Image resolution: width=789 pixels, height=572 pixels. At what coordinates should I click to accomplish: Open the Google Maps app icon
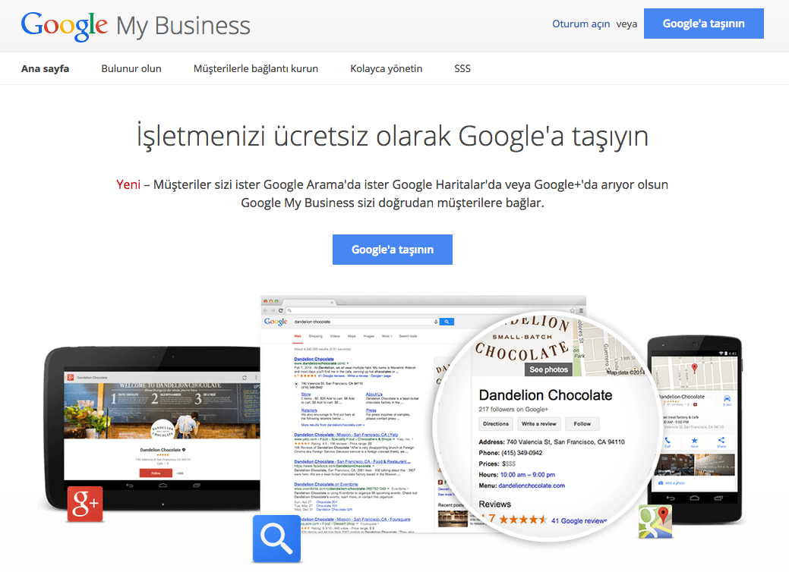coord(655,521)
